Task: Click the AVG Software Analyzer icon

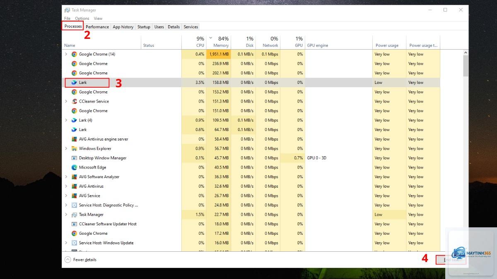Action: point(74,177)
